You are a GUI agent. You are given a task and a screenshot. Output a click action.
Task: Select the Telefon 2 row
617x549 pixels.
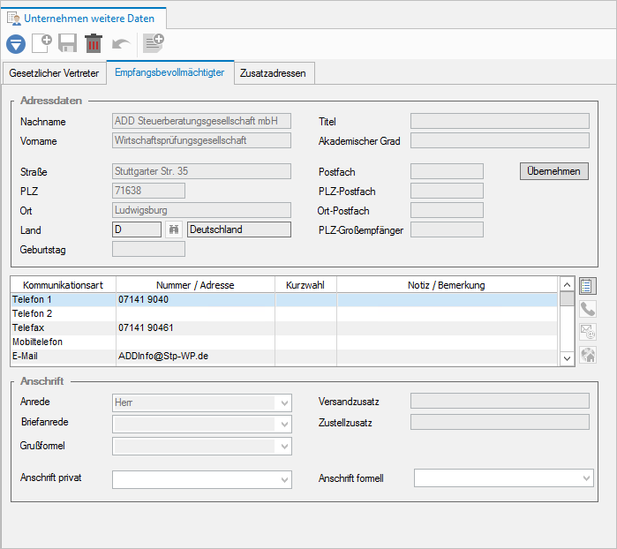coord(284,313)
